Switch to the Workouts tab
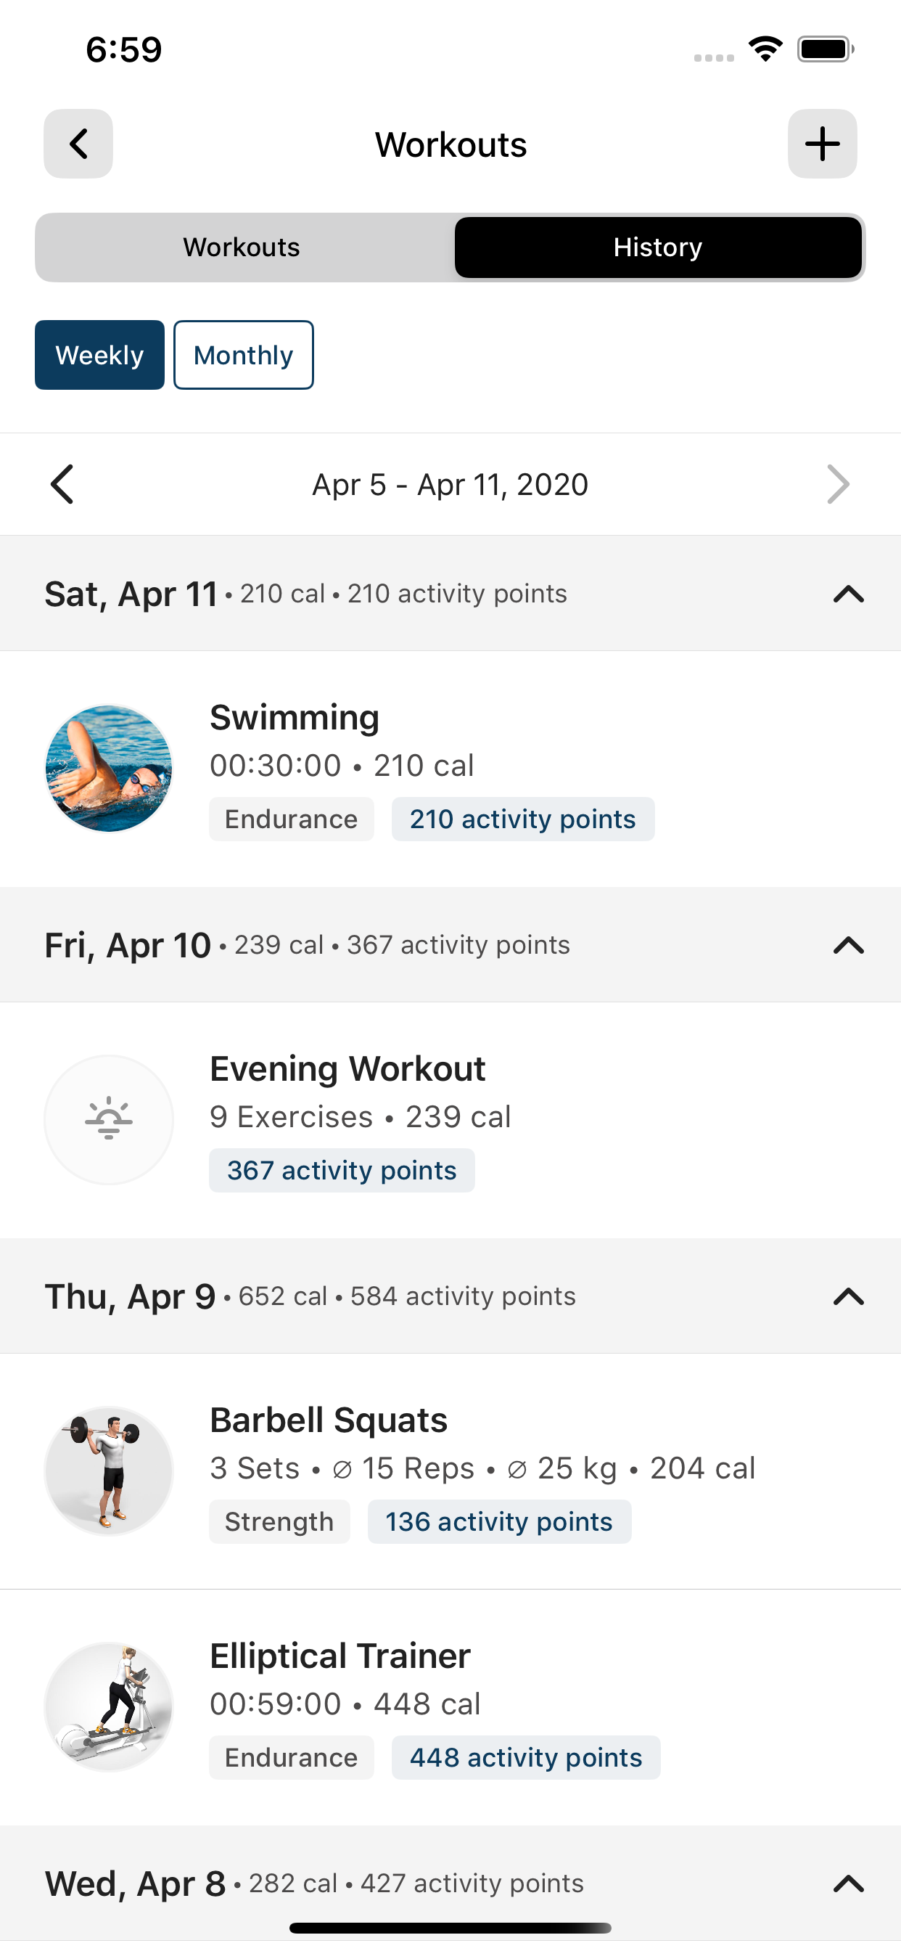The height and width of the screenshot is (1951, 901). 242,248
